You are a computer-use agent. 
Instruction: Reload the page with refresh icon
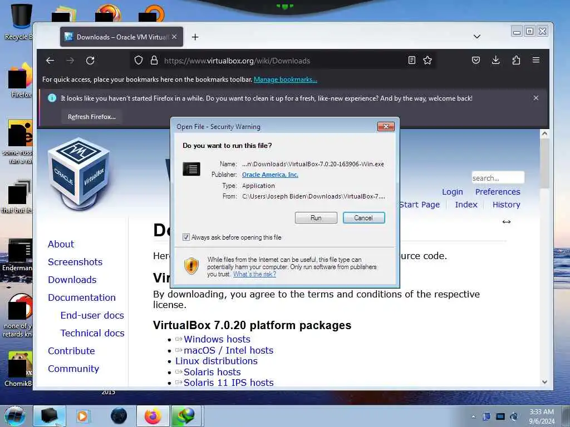(90, 61)
